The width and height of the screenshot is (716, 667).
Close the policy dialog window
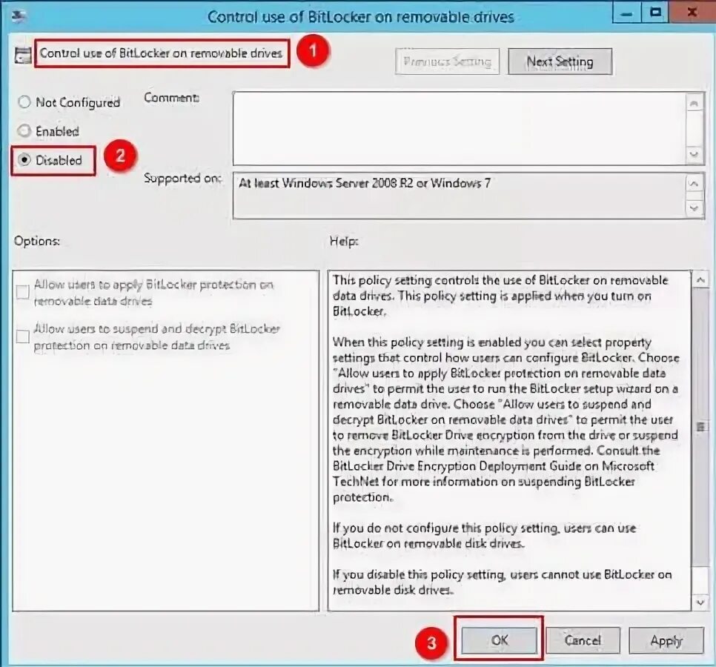[692, 13]
